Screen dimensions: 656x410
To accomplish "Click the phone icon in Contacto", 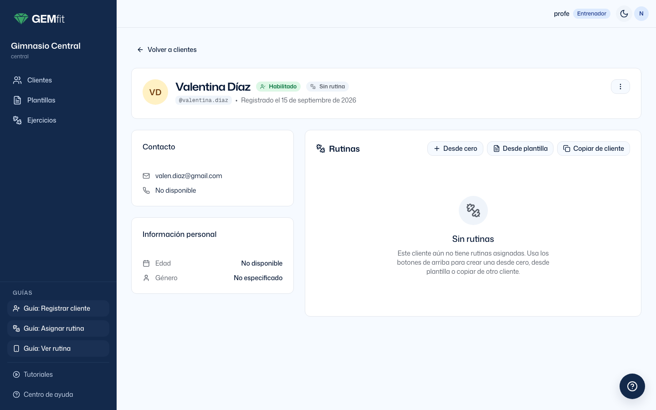I will pyautogui.click(x=146, y=190).
